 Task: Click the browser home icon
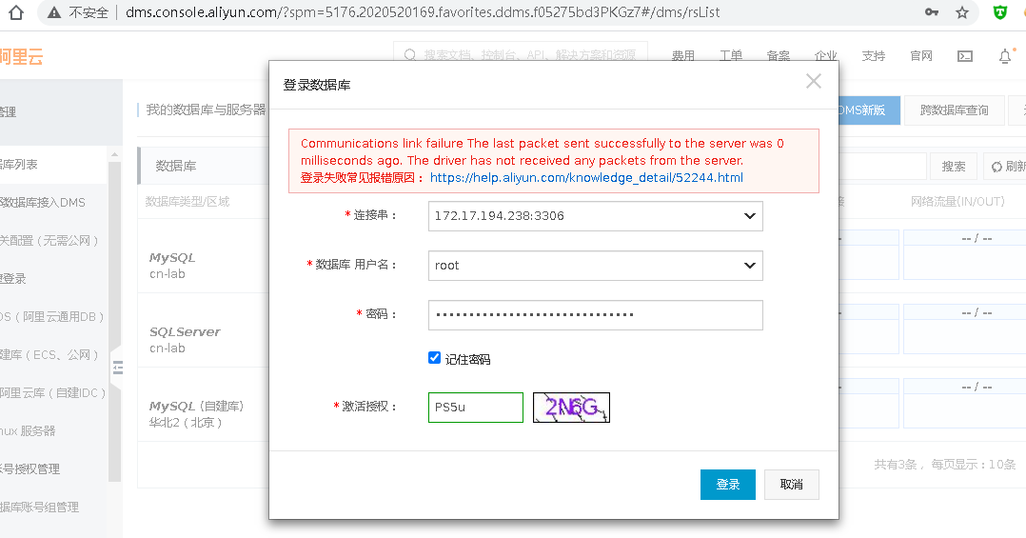point(15,12)
